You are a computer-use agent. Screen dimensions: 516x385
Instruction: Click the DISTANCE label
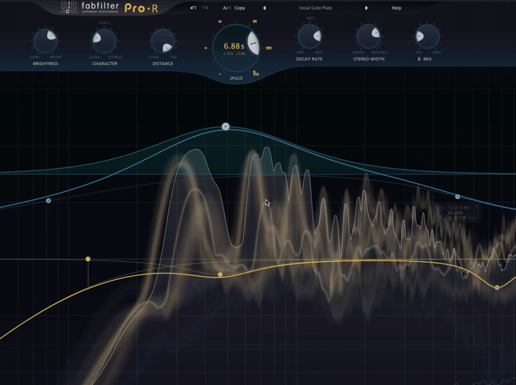[x=163, y=63]
